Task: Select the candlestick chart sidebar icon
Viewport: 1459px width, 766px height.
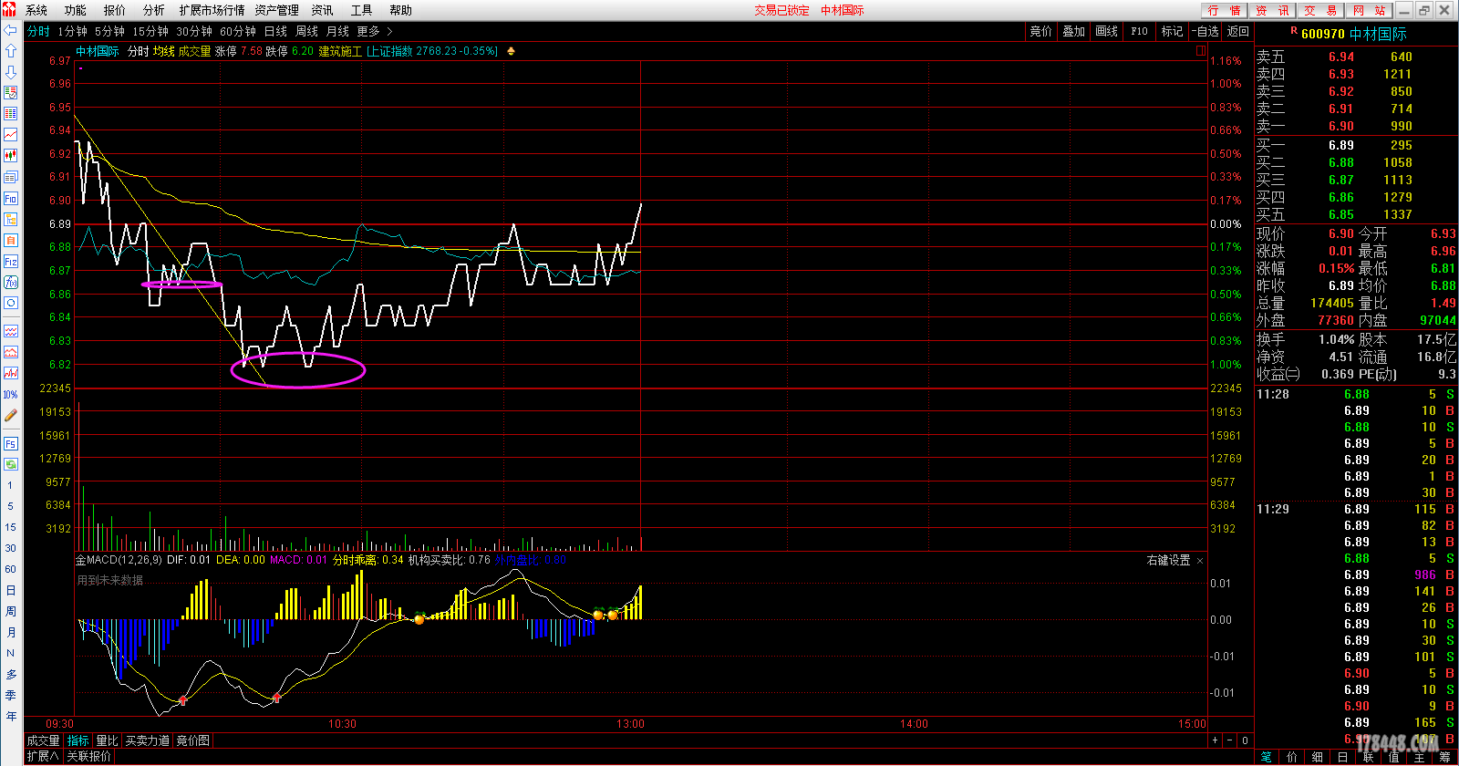Action: [x=11, y=156]
